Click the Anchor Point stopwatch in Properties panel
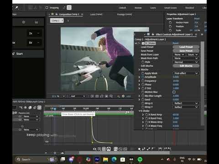Screen dimensions: 219x164 tap(170, 22)
